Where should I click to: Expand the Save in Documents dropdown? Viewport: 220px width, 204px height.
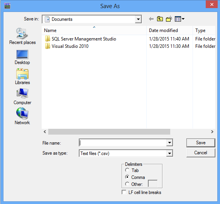(x=138, y=19)
